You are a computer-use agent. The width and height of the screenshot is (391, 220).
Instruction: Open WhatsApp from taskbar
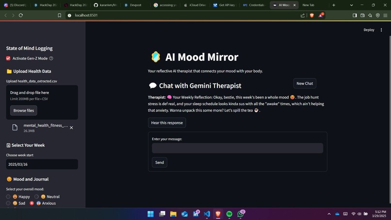241,214
